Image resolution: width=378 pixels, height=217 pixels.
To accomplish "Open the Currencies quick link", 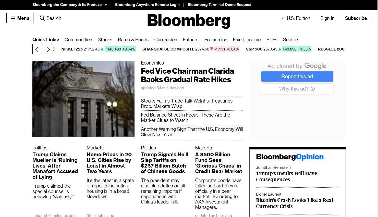I will pyautogui.click(x=166, y=40).
